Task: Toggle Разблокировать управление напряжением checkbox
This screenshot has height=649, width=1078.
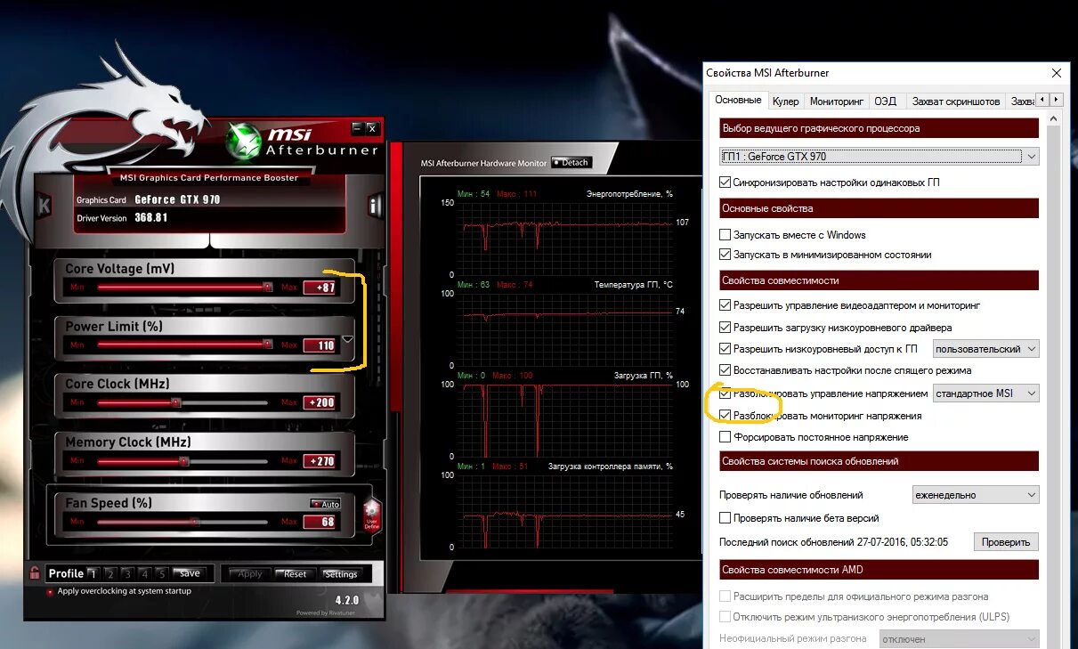Action: tap(725, 393)
